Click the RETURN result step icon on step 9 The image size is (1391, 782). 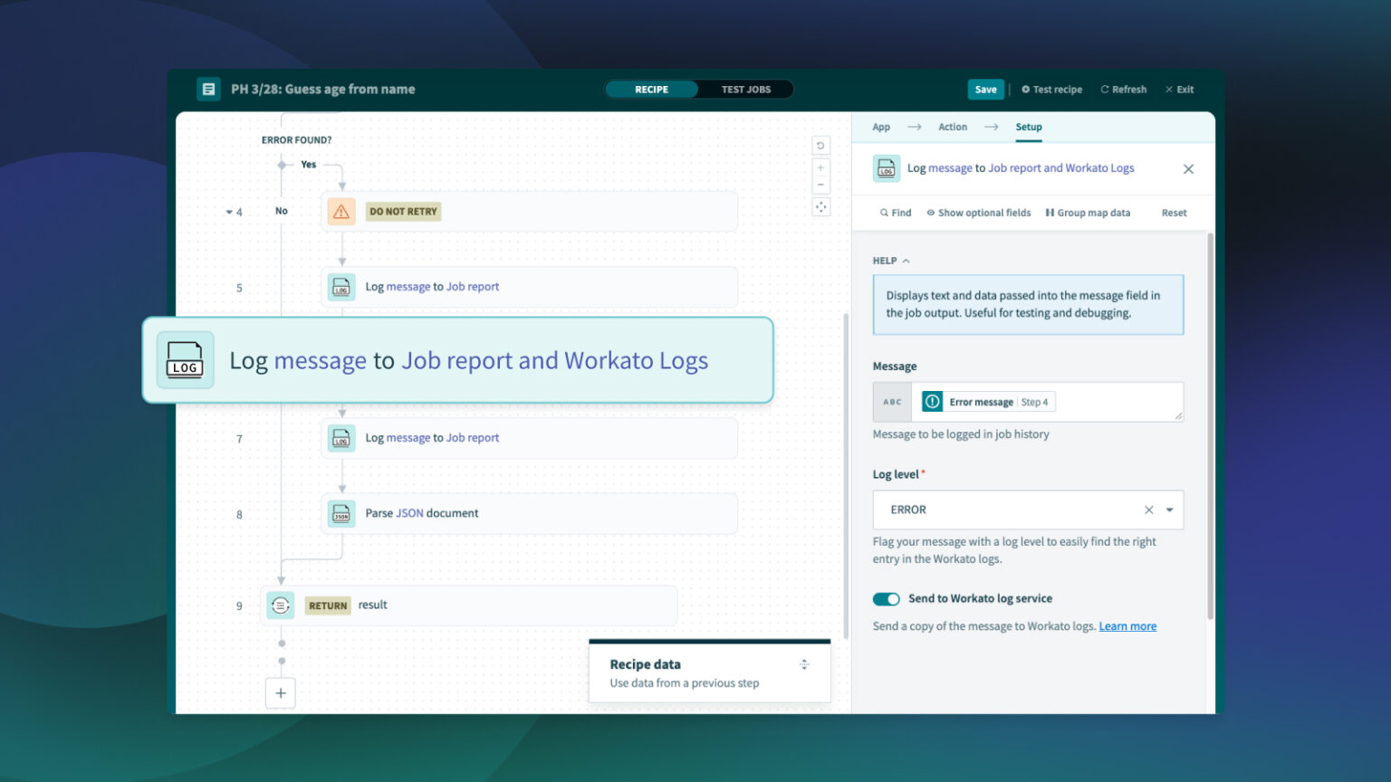pos(281,605)
